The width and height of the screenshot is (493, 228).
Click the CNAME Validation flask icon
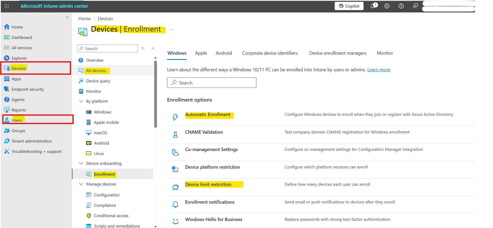click(x=175, y=135)
